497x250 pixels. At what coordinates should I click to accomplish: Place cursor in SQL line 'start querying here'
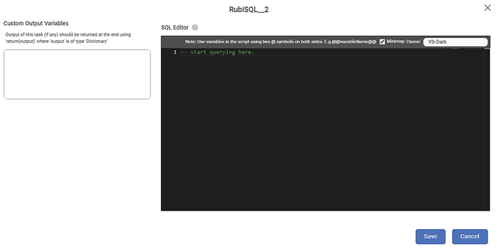218,52
